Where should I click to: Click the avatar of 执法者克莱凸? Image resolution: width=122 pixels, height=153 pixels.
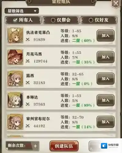click(15, 35)
